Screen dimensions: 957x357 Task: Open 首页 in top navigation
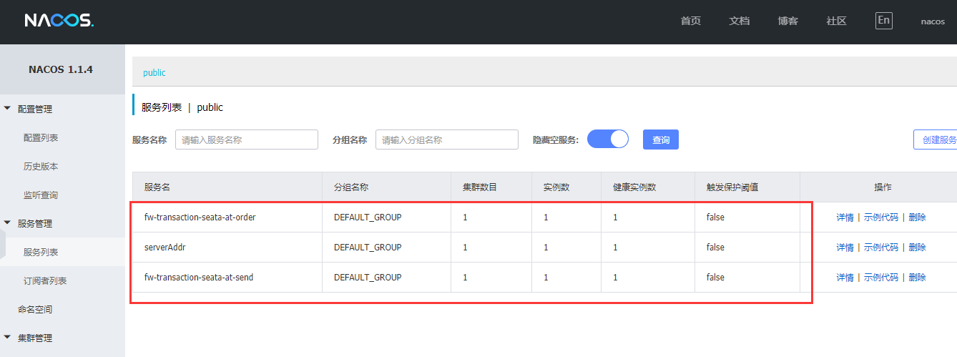tap(690, 21)
